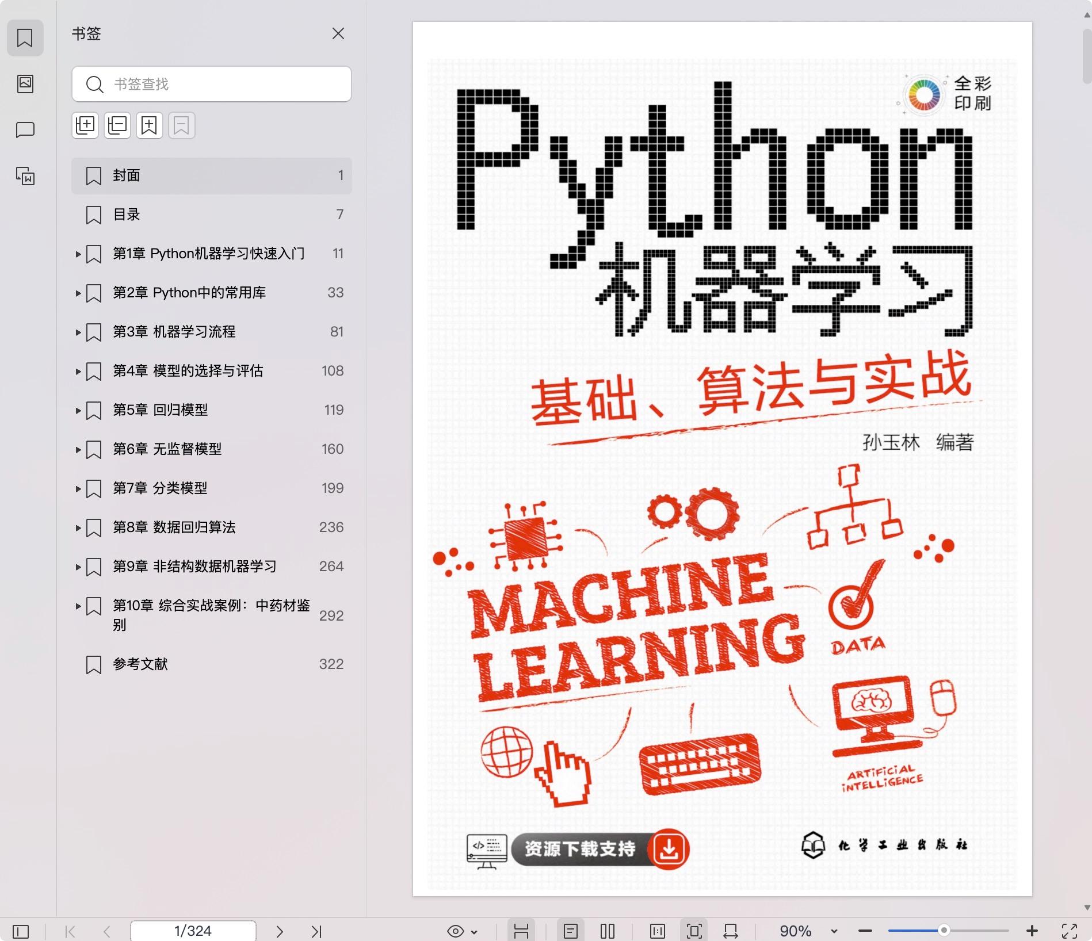Go to the first page
1092x941 pixels.
point(70,931)
